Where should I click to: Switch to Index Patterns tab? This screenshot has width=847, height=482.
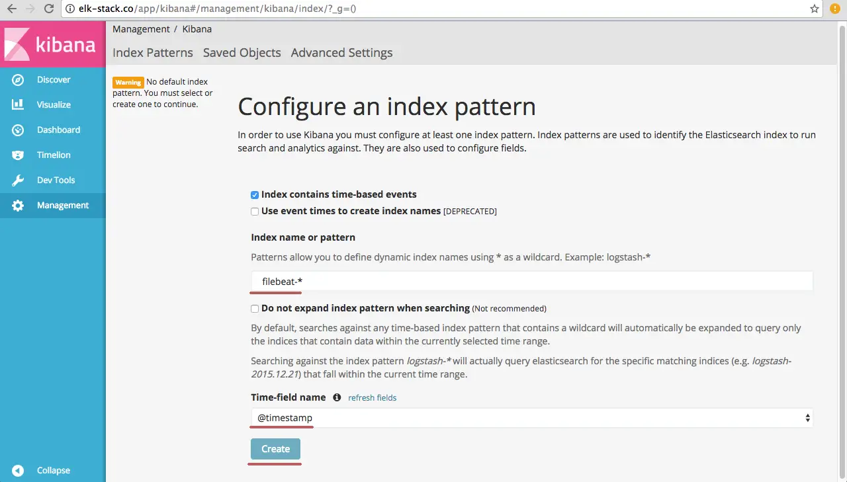coord(153,53)
